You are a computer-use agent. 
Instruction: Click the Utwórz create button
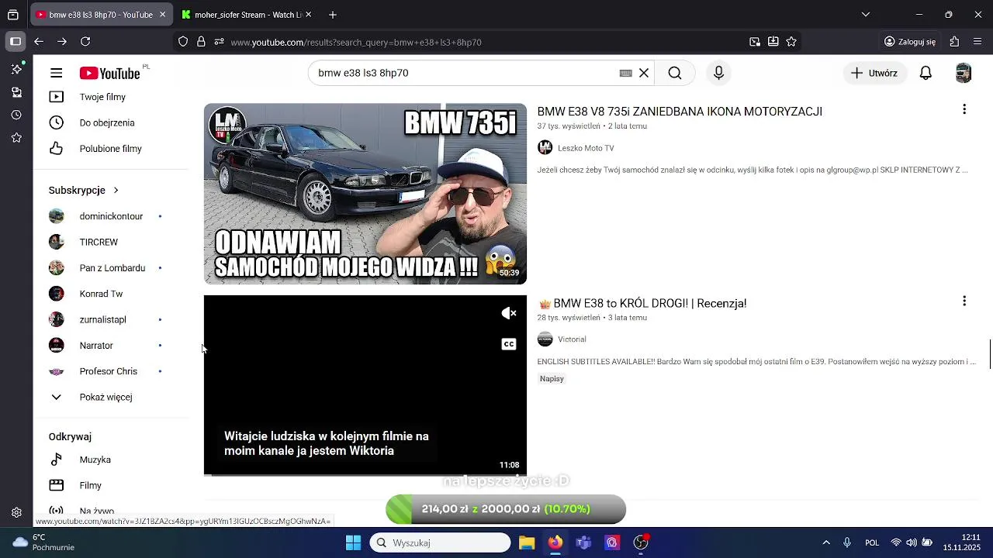(874, 73)
